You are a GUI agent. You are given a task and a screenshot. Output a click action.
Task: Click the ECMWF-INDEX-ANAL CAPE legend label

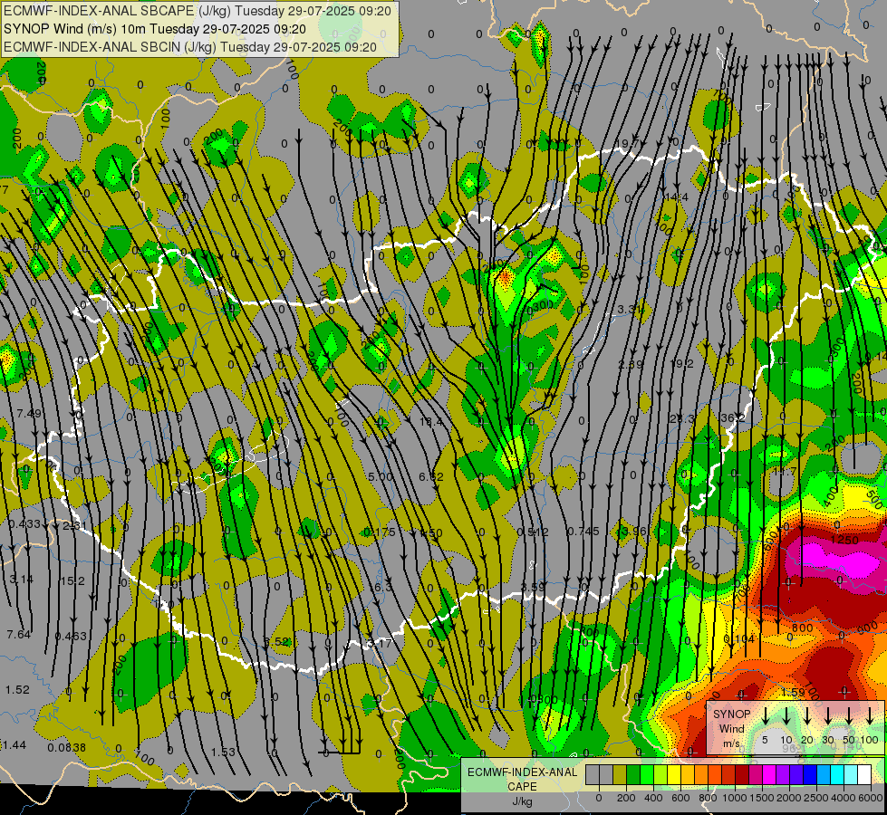click(x=522, y=779)
